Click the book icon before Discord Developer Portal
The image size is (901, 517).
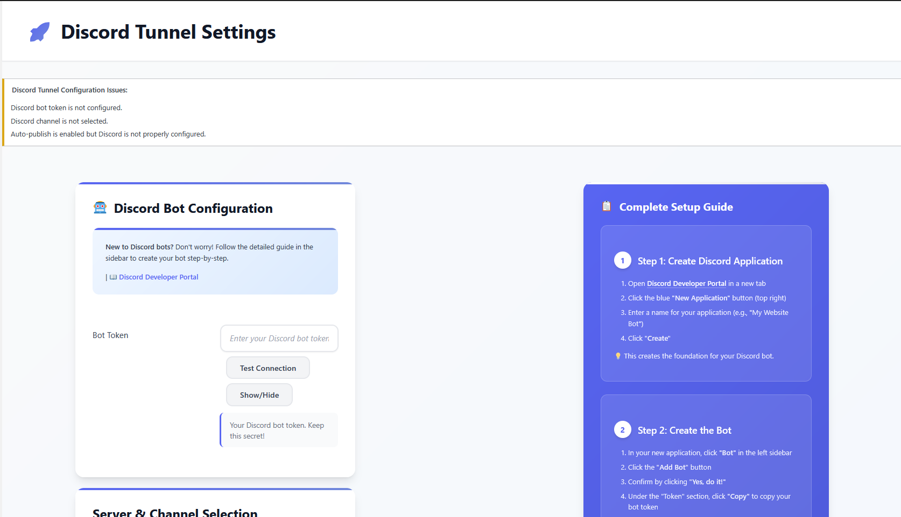[112, 277]
